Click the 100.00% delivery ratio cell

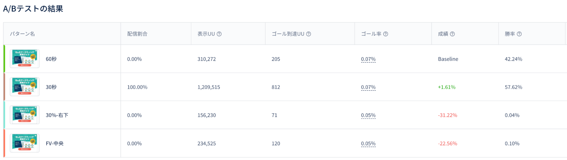(137, 87)
